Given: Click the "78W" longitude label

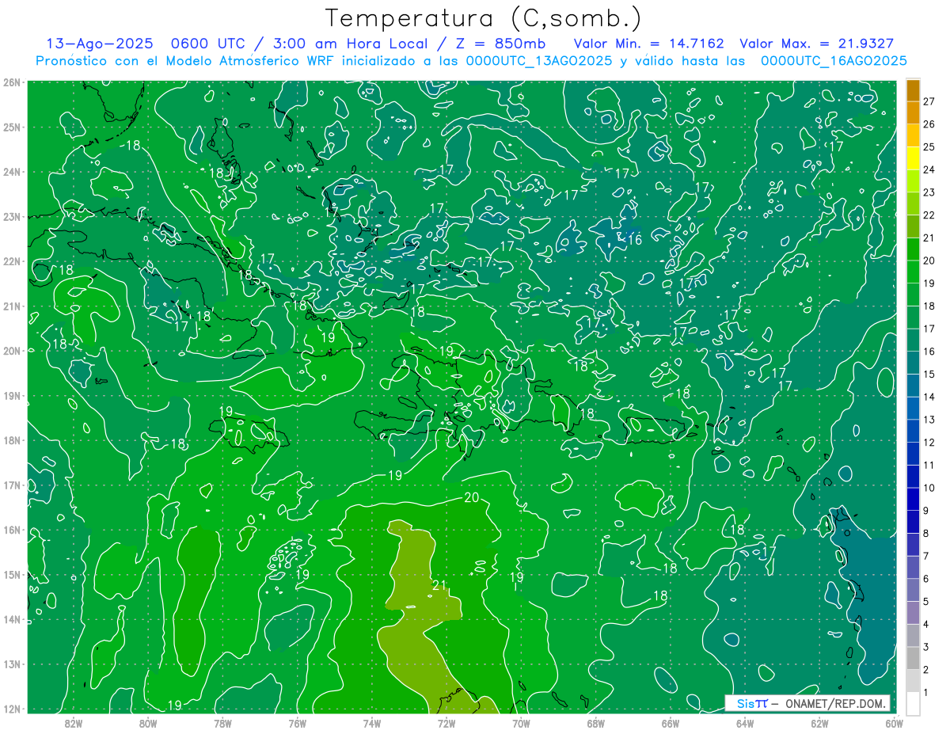Looking at the screenshot, I should pos(222,723).
